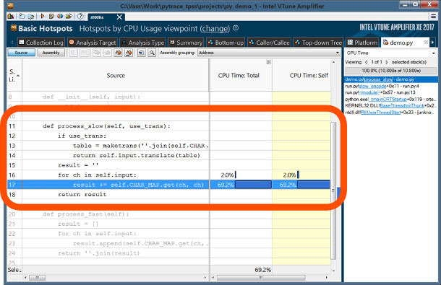Open the hamburger menu at top right

click(x=433, y=17)
